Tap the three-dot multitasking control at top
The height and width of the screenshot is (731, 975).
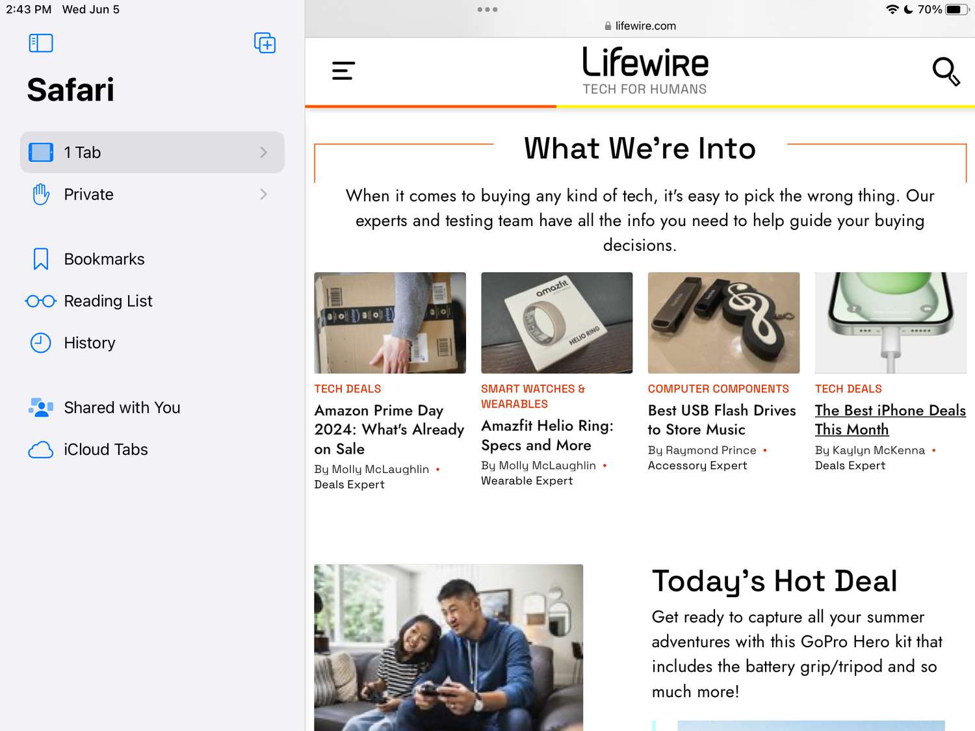pyautogui.click(x=487, y=10)
